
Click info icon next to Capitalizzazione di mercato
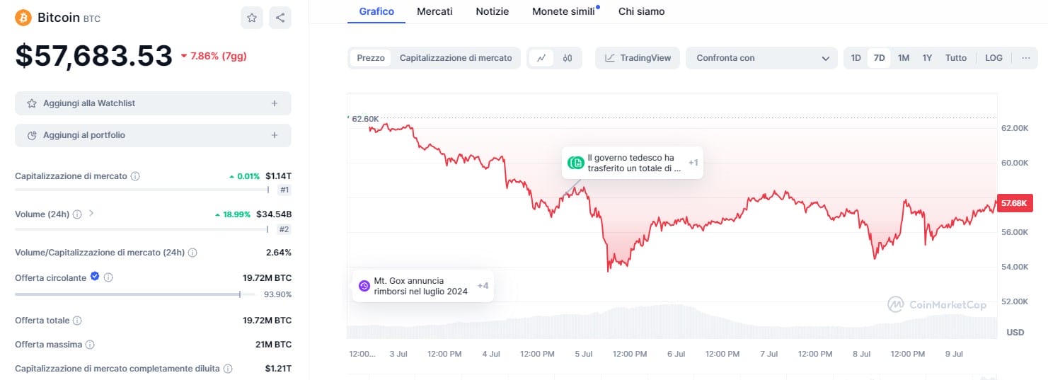135,176
